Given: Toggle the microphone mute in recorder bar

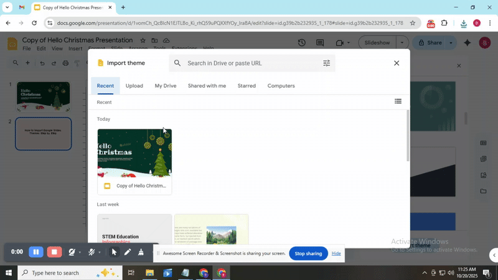Looking at the screenshot, I should (x=91, y=252).
